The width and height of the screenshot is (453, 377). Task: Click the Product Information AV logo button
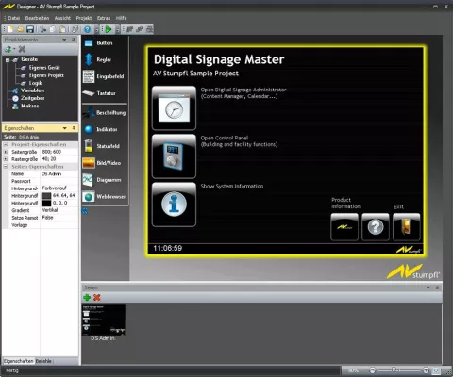coord(344,227)
